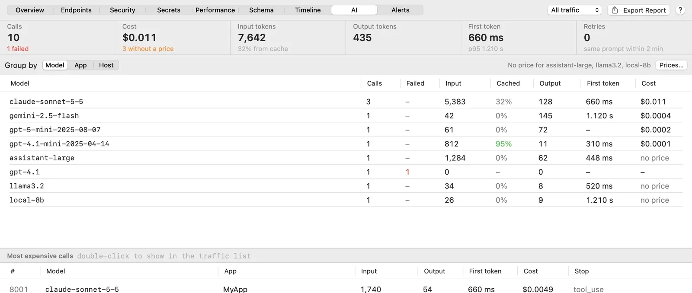Click the Prices... button
Screen dimensions: 692x293
click(x=671, y=65)
